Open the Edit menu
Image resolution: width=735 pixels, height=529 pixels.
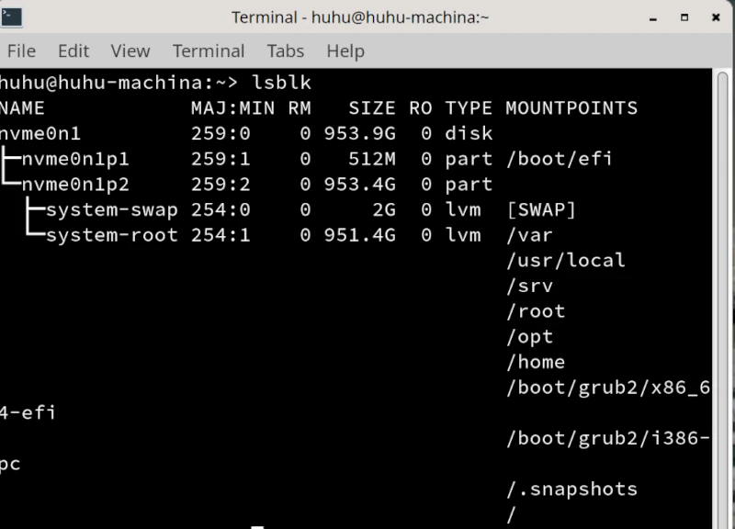73,51
